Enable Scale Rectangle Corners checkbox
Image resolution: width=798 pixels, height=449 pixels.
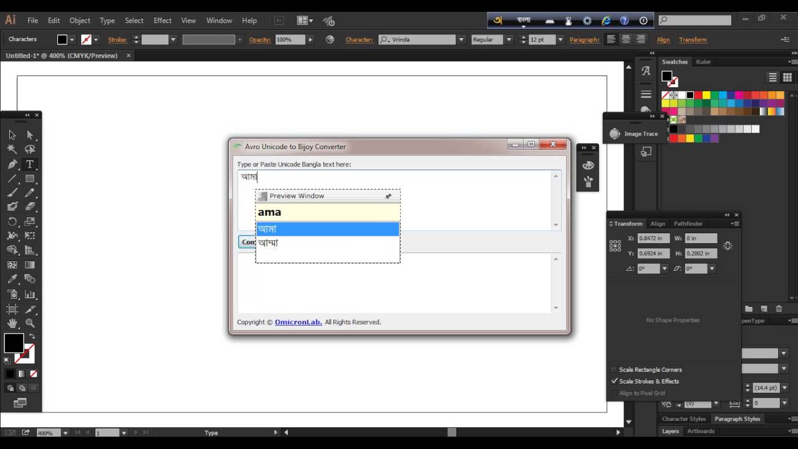614,370
